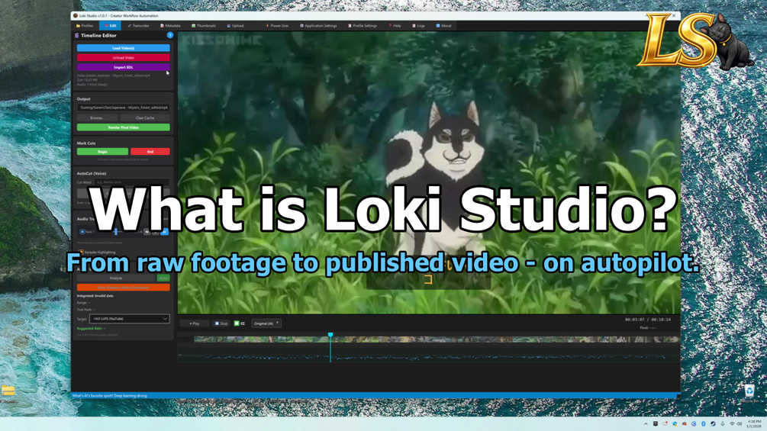
Task: Click the Output file path field
Action: 124,108
